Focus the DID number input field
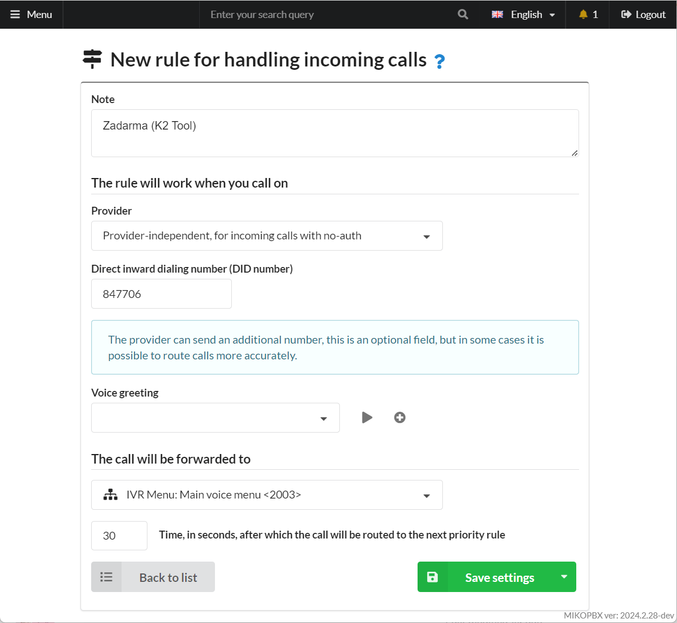The width and height of the screenshot is (677, 623). pos(162,294)
